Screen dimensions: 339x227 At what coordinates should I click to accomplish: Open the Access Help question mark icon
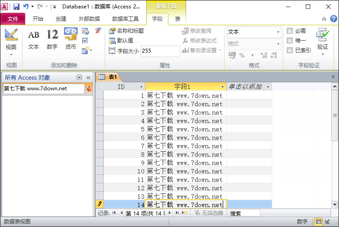coord(334,19)
